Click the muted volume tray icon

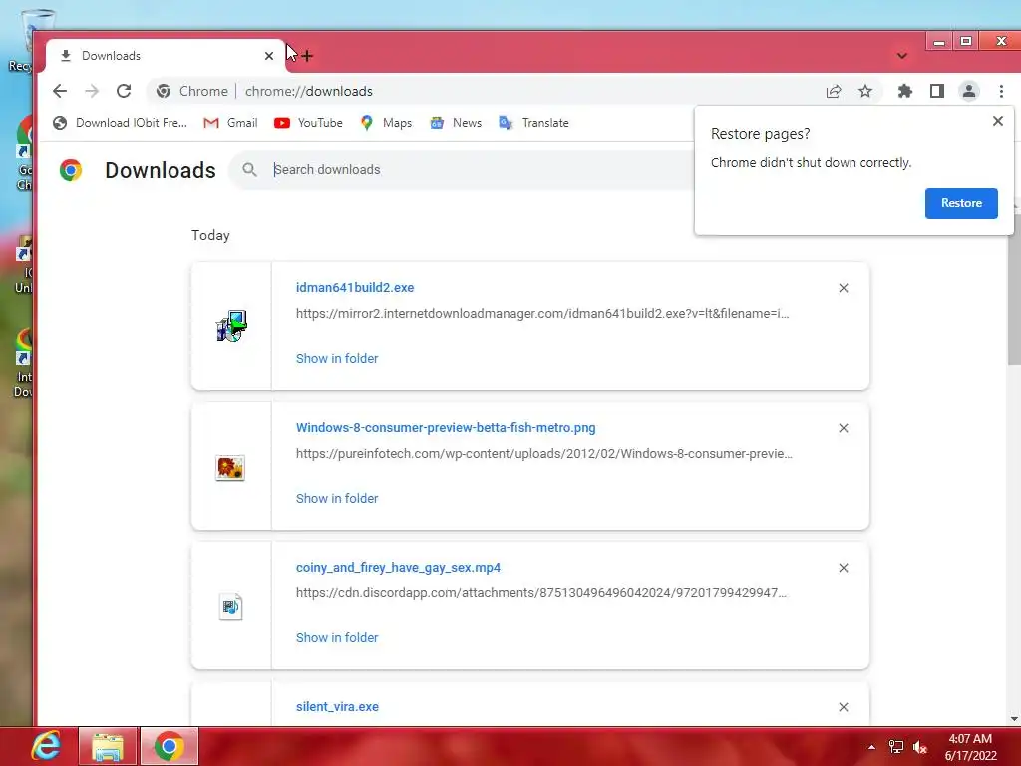point(920,747)
